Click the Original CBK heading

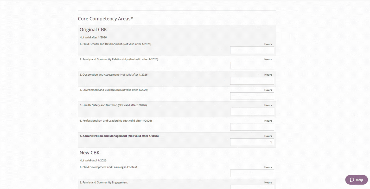click(93, 30)
